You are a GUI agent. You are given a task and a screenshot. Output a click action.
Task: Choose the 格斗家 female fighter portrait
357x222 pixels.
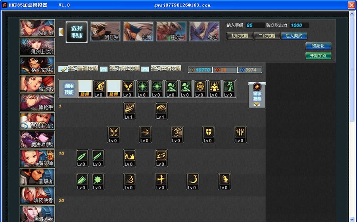pyautogui.click(x=37, y=84)
